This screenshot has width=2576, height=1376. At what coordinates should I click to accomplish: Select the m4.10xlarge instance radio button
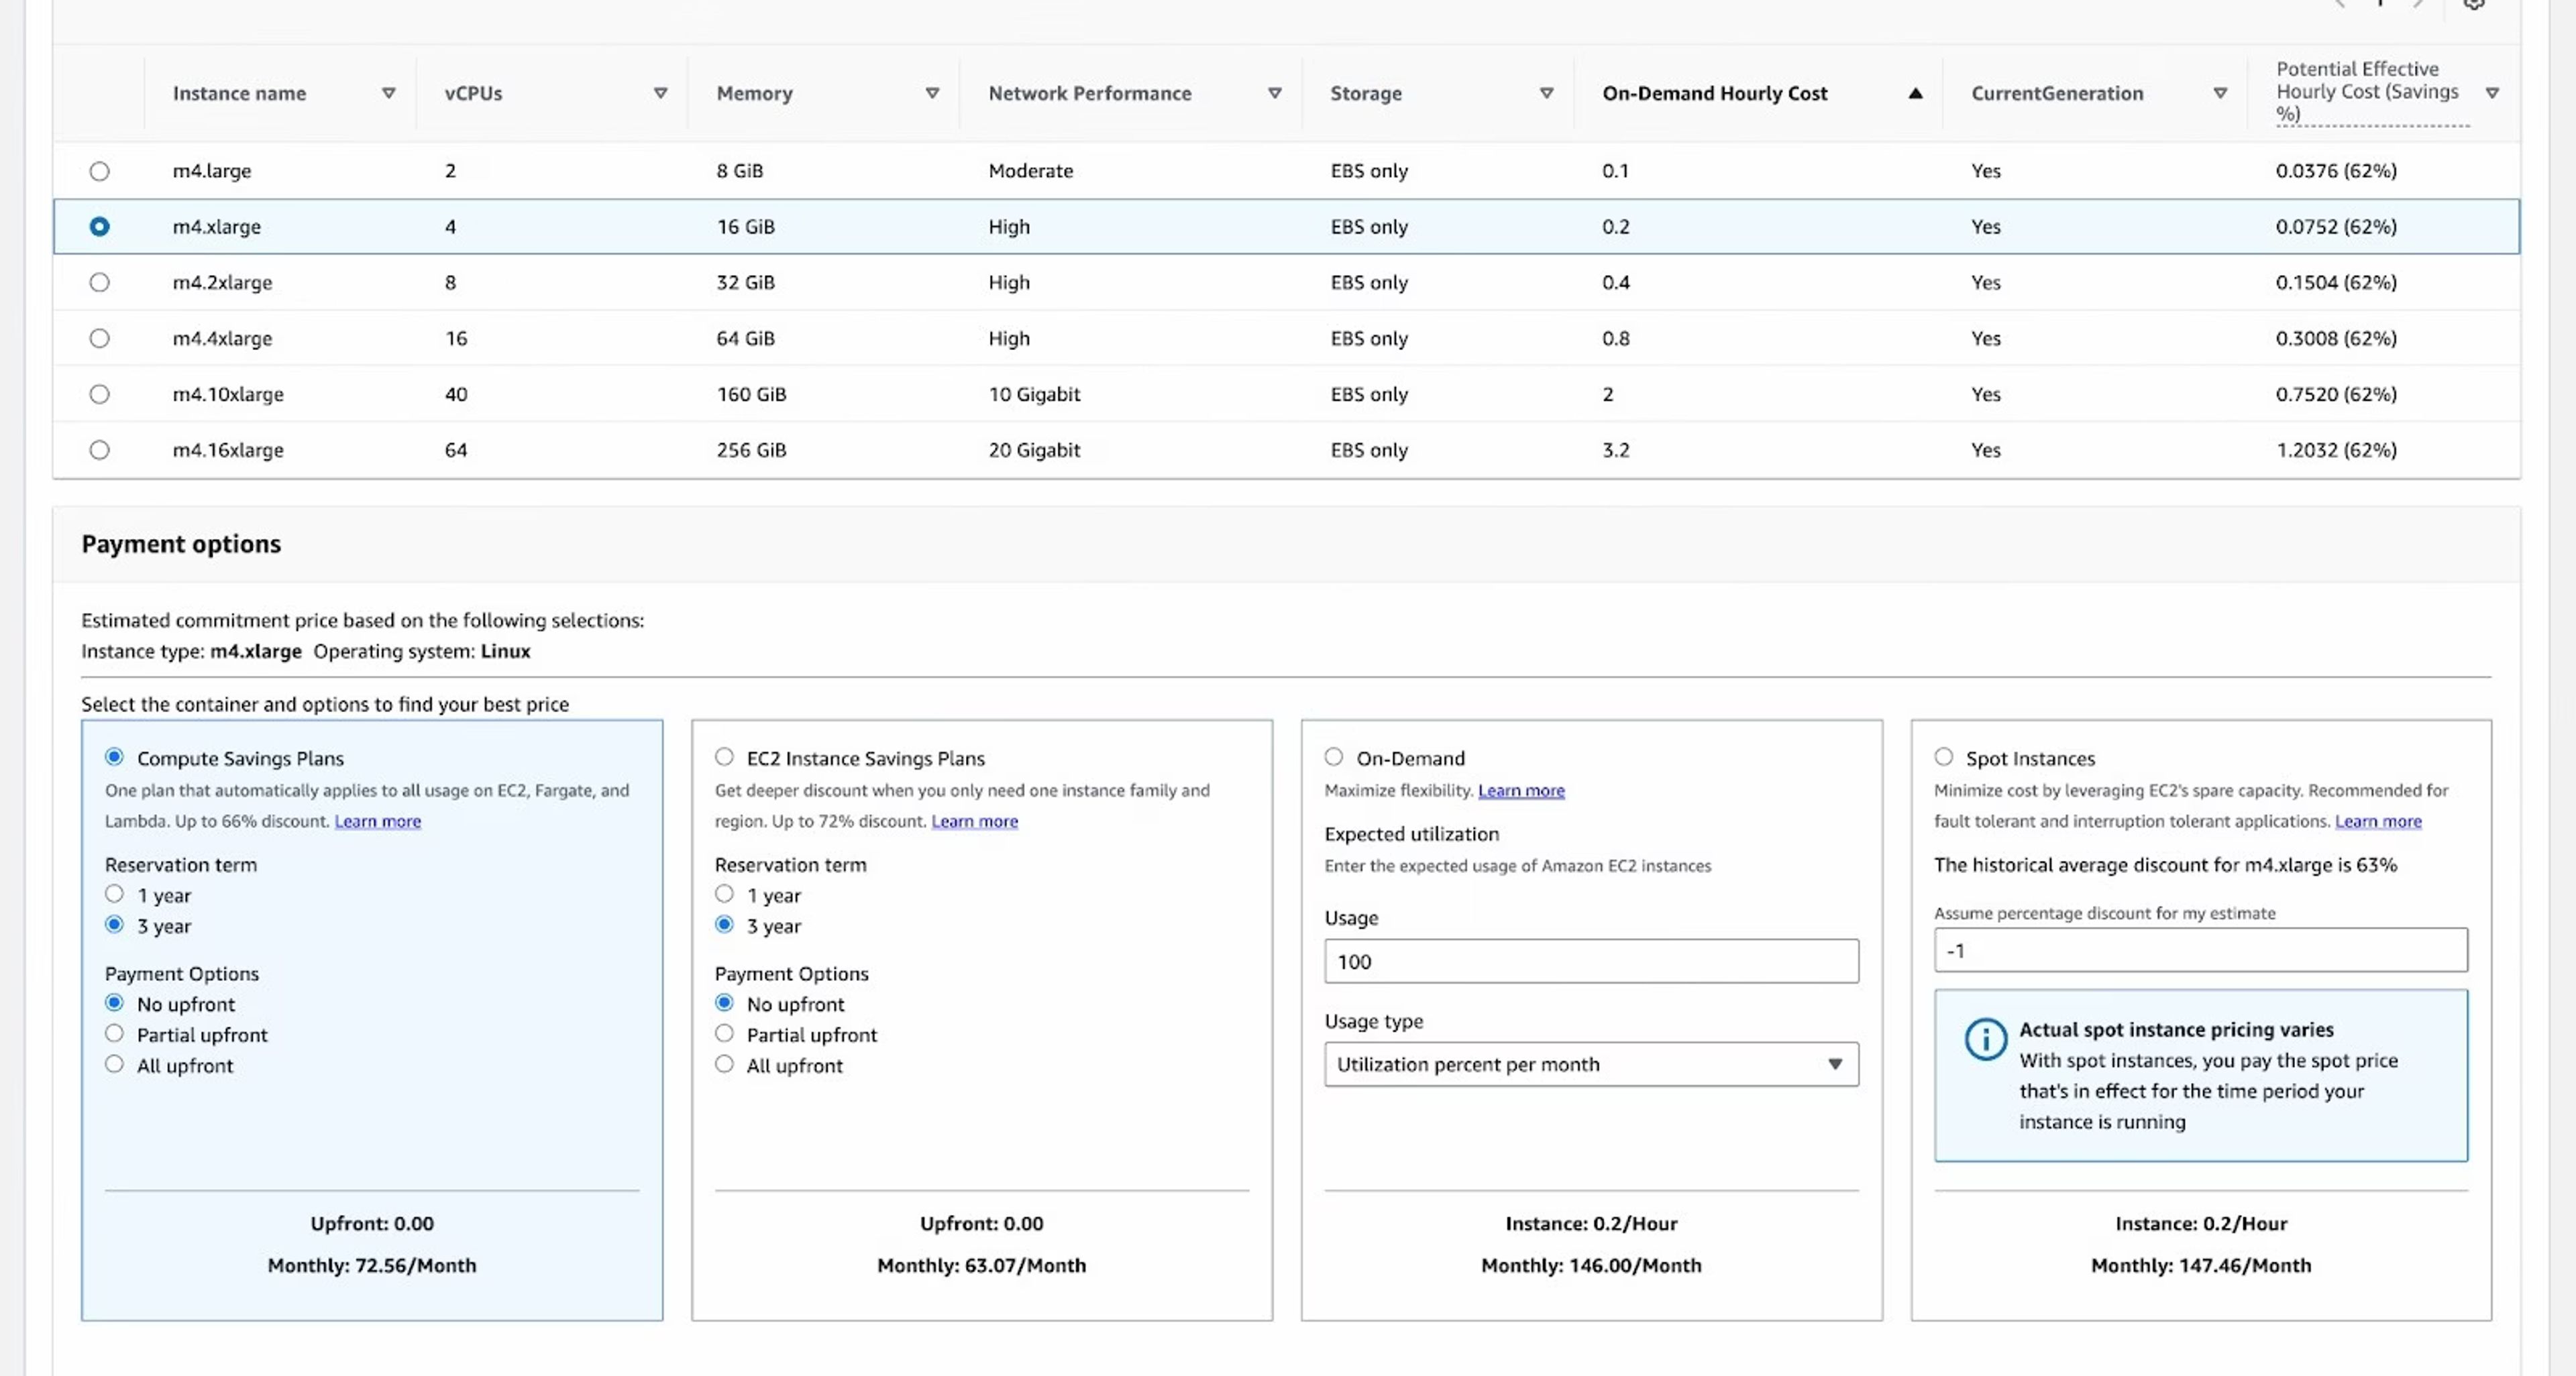(x=99, y=395)
